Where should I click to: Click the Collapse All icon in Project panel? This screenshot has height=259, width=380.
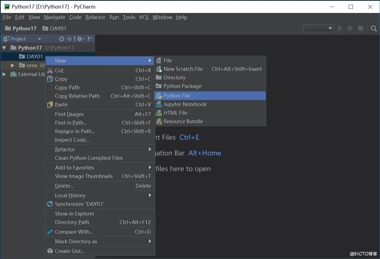click(69, 39)
